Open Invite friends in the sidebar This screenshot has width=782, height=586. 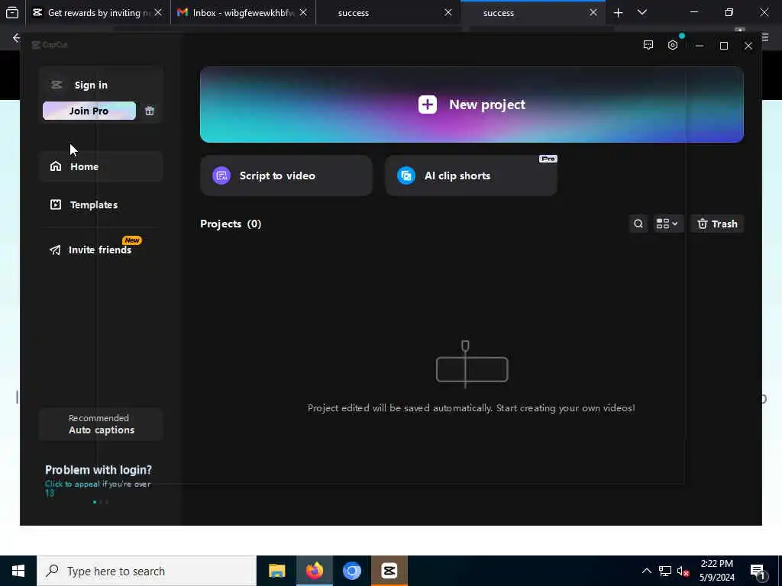[102, 250]
